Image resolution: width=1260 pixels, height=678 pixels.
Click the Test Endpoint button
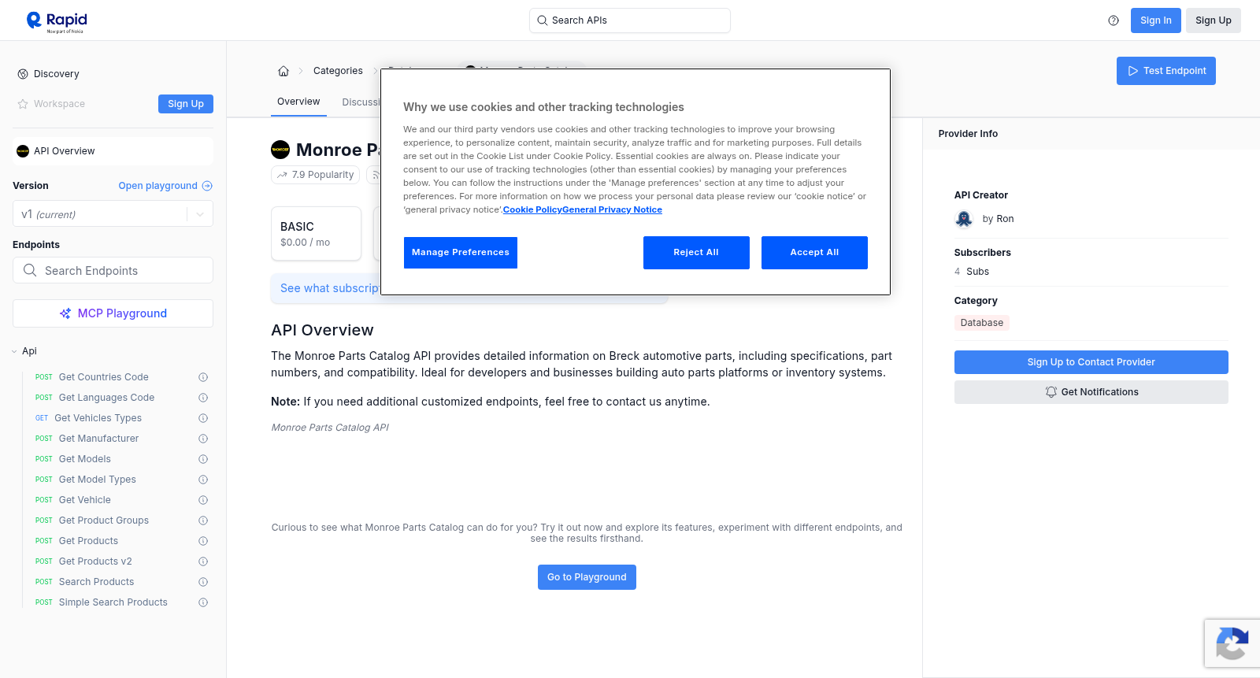click(1166, 71)
